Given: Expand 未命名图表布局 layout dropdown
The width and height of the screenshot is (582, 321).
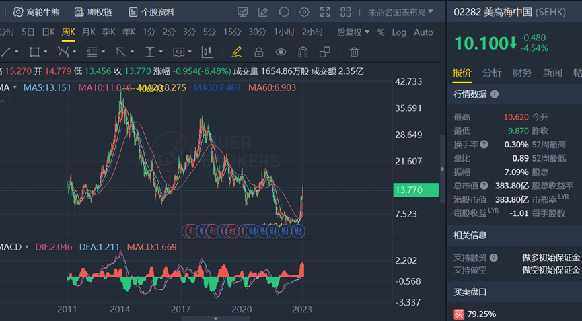Looking at the screenshot, I should pyautogui.click(x=400, y=12).
